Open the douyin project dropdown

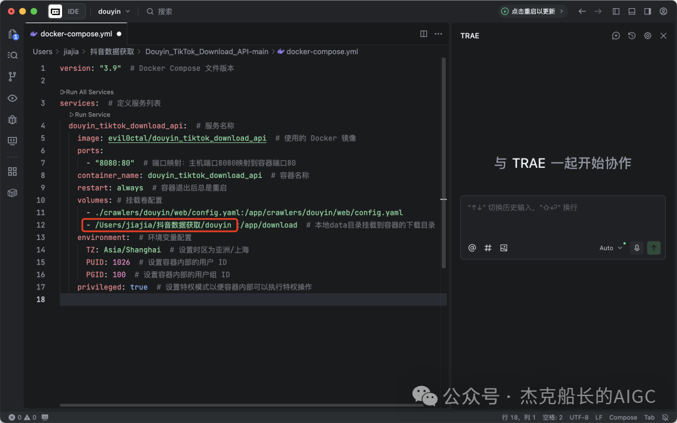(114, 12)
